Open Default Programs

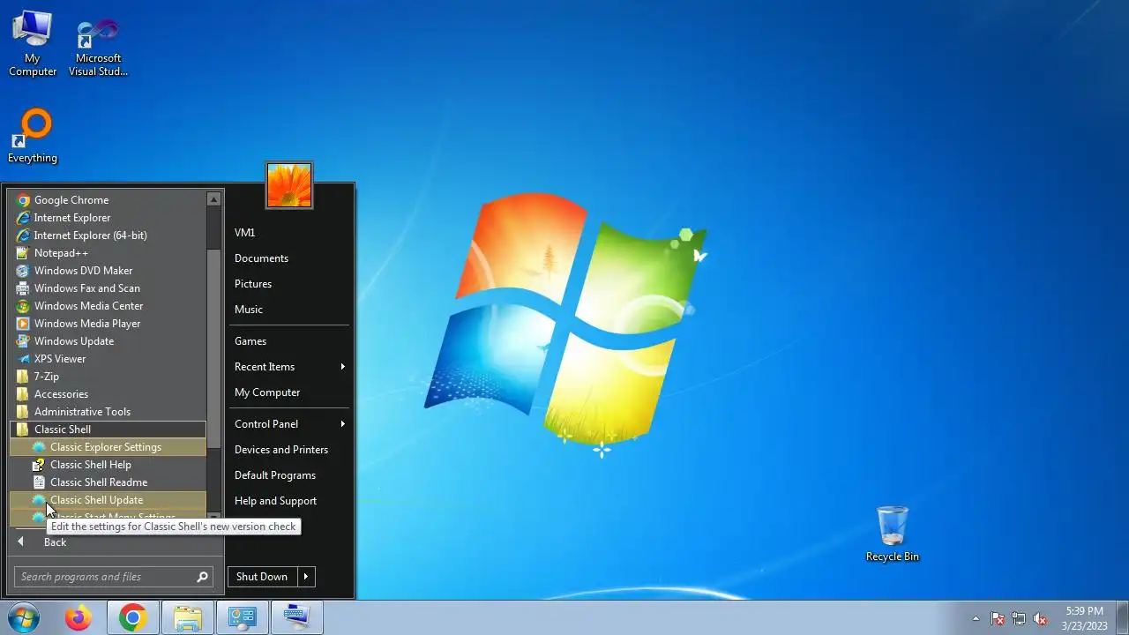pos(289,475)
